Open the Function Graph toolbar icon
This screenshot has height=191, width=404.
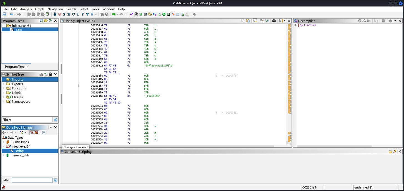(159, 14)
